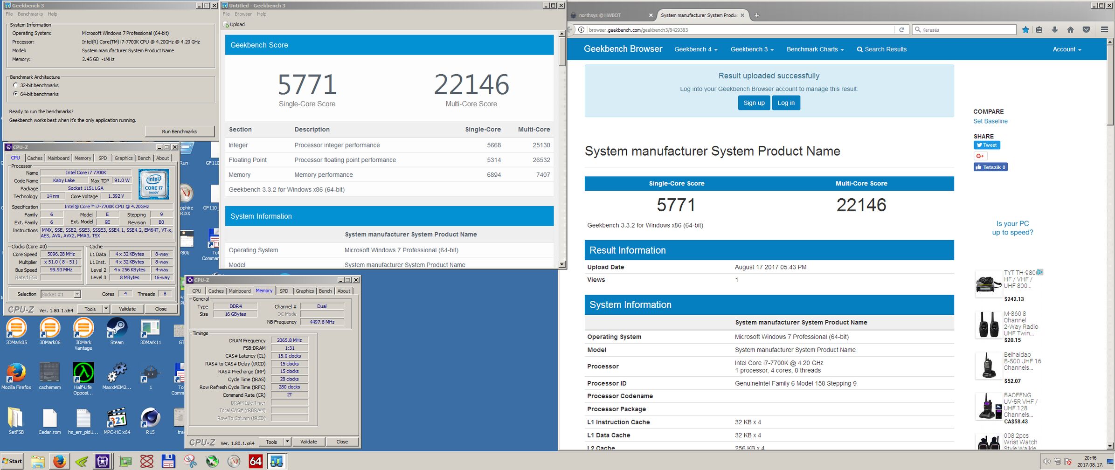Open the Cedar.rom file on desktop
Viewport: 1115px width, 470px height.
pos(50,421)
